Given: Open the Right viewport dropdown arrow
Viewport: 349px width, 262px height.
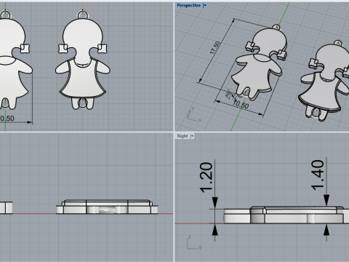Looking at the screenshot, I should coord(192,136).
